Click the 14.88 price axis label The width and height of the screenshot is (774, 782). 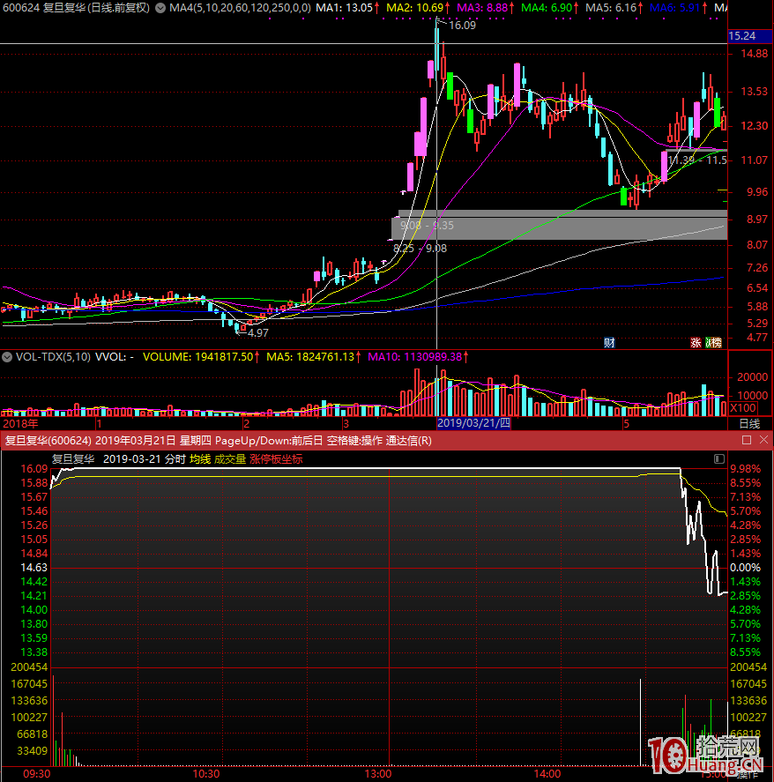[x=755, y=54]
